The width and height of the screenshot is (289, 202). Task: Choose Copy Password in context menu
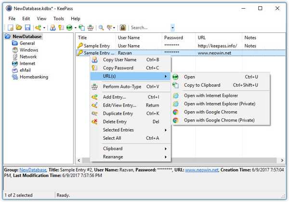click(x=131, y=68)
